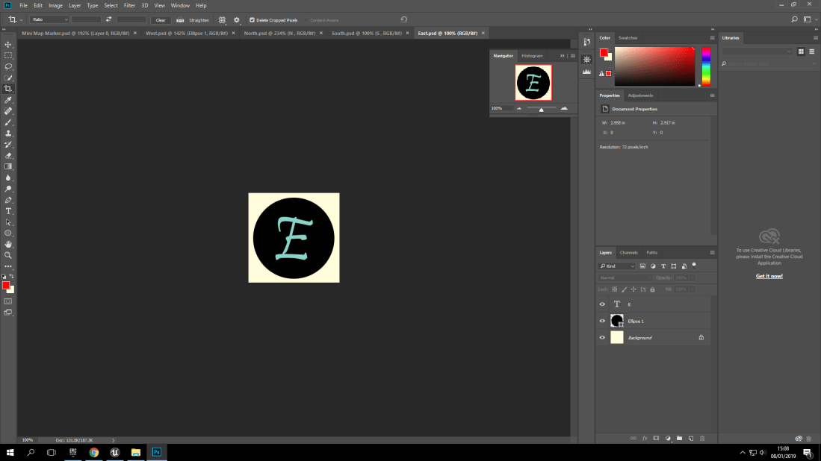Switch to the Channels tab
The image size is (821, 461).
pyautogui.click(x=628, y=253)
